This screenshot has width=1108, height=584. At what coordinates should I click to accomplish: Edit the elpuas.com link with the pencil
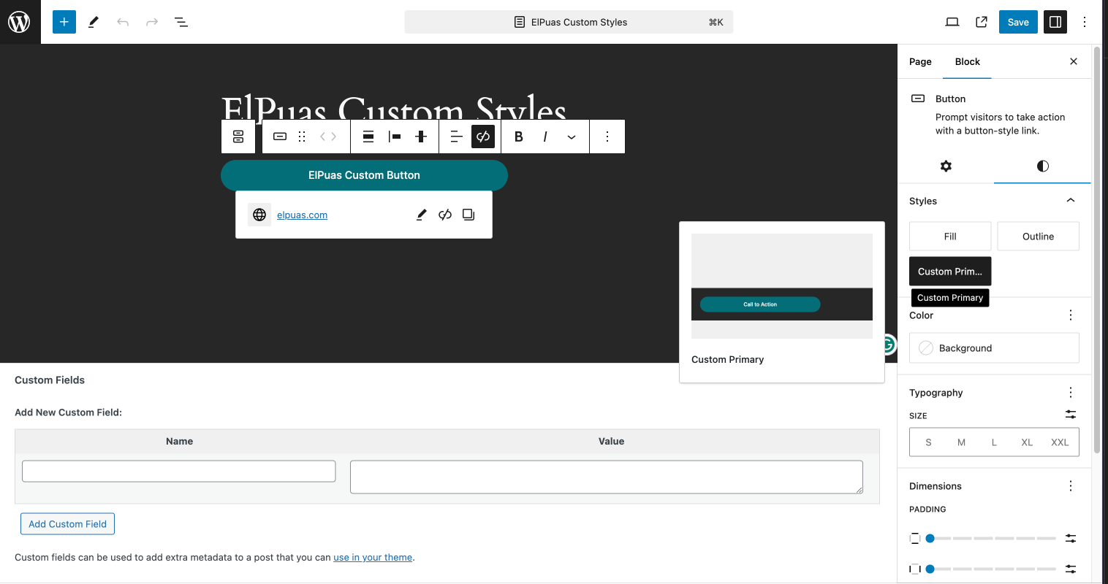[x=422, y=215]
